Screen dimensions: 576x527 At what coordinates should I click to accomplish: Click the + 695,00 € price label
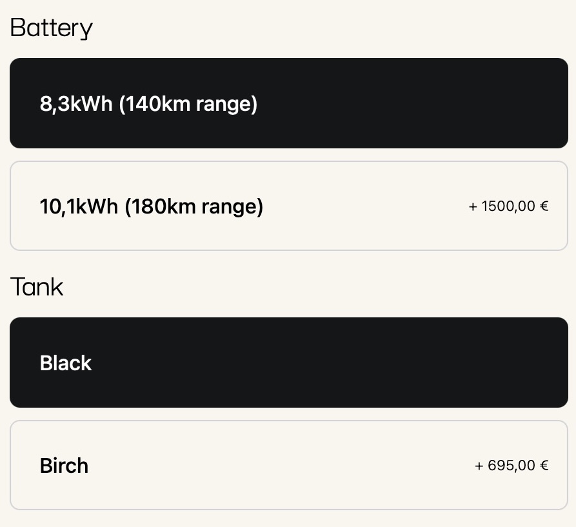(x=511, y=466)
